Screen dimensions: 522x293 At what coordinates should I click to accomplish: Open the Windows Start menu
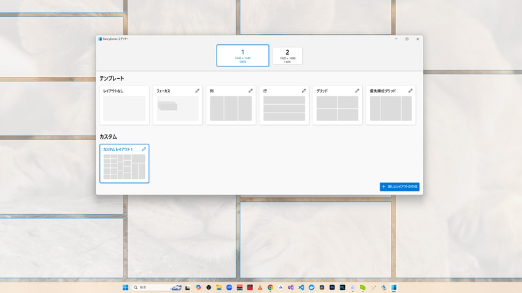[125, 287]
